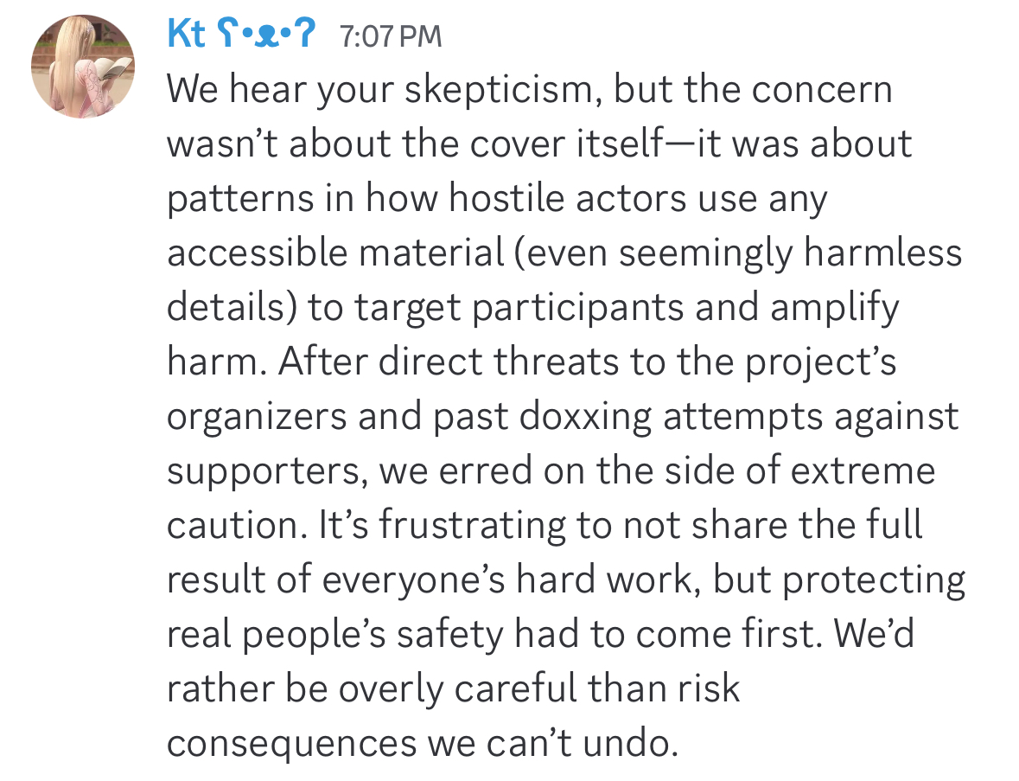Click the word "safety" in the message

click(449, 636)
